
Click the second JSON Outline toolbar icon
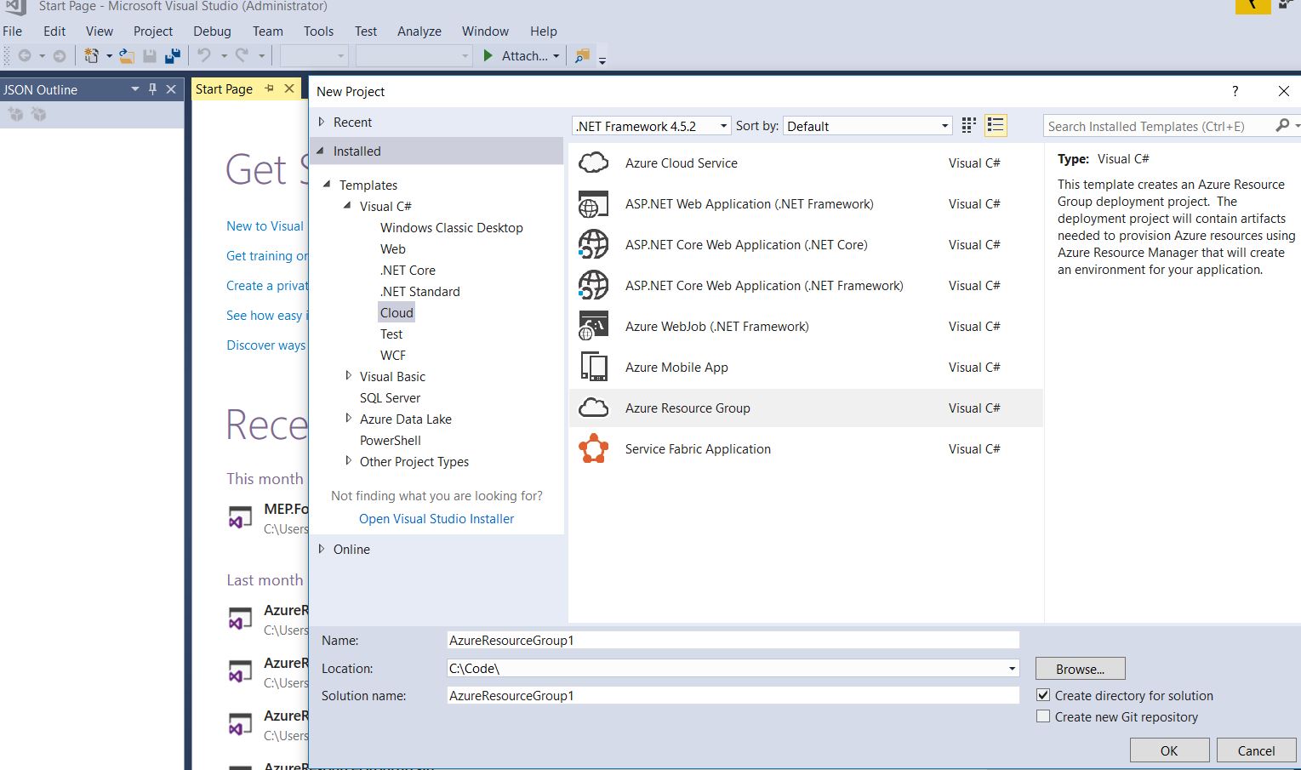(38, 114)
